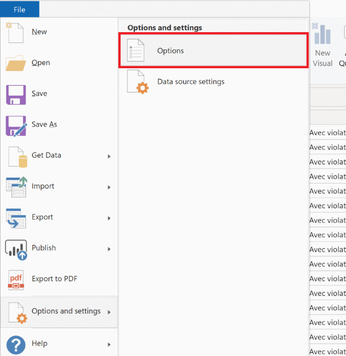346x356 pixels.
Task: Select Export to PDF menu entry
Action: (x=59, y=279)
